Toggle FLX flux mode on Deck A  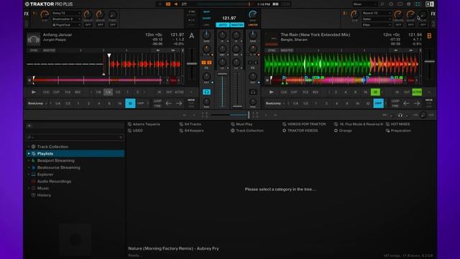tap(68, 92)
